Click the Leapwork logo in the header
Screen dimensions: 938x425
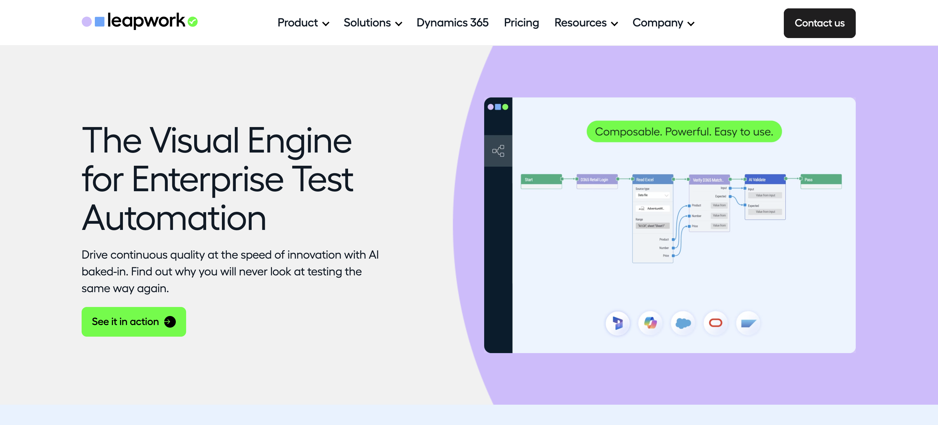pyautogui.click(x=139, y=21)
